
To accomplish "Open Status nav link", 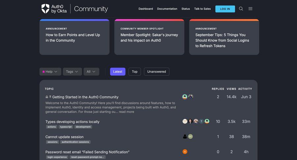I will (x=185, y=9).
